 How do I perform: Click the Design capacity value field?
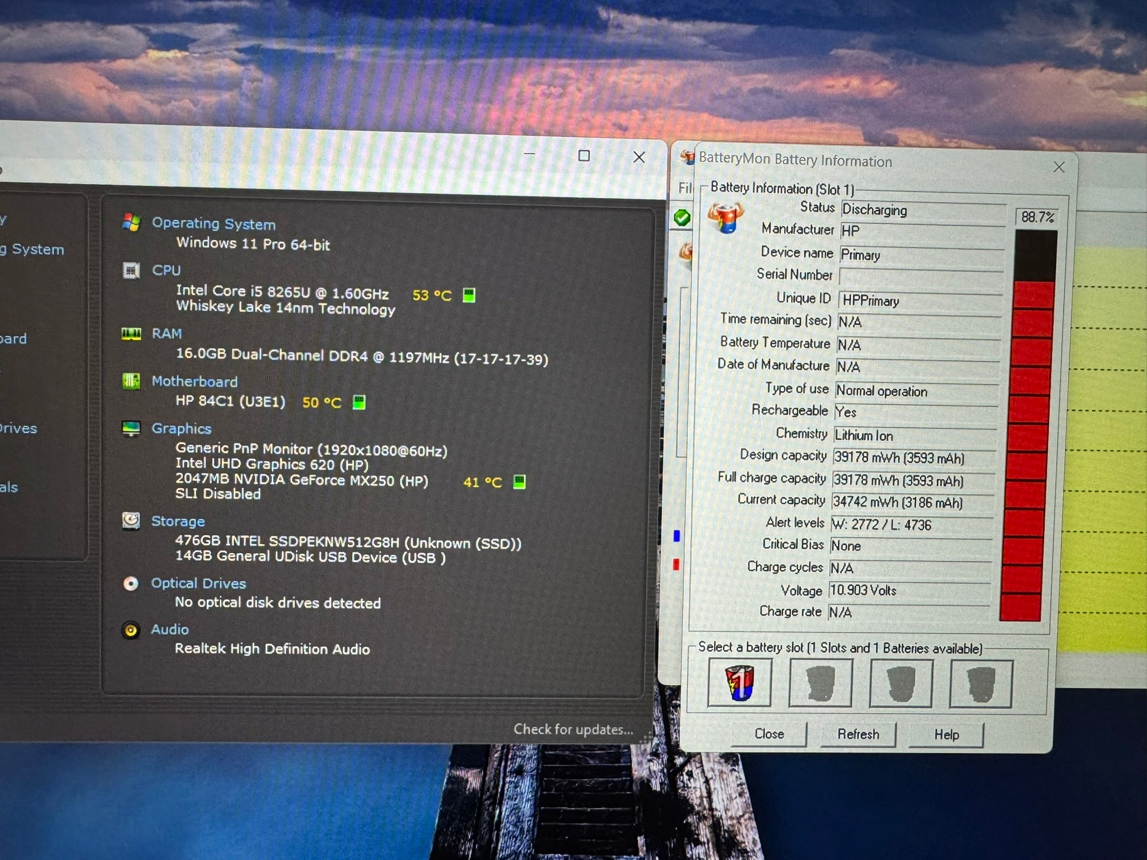(x=914, y=457)
